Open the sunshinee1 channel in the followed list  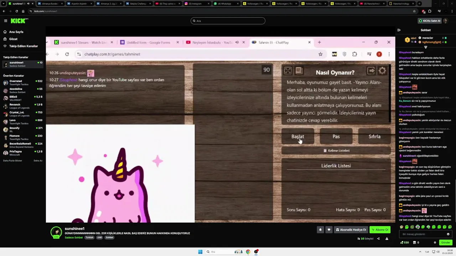[23, 64]
